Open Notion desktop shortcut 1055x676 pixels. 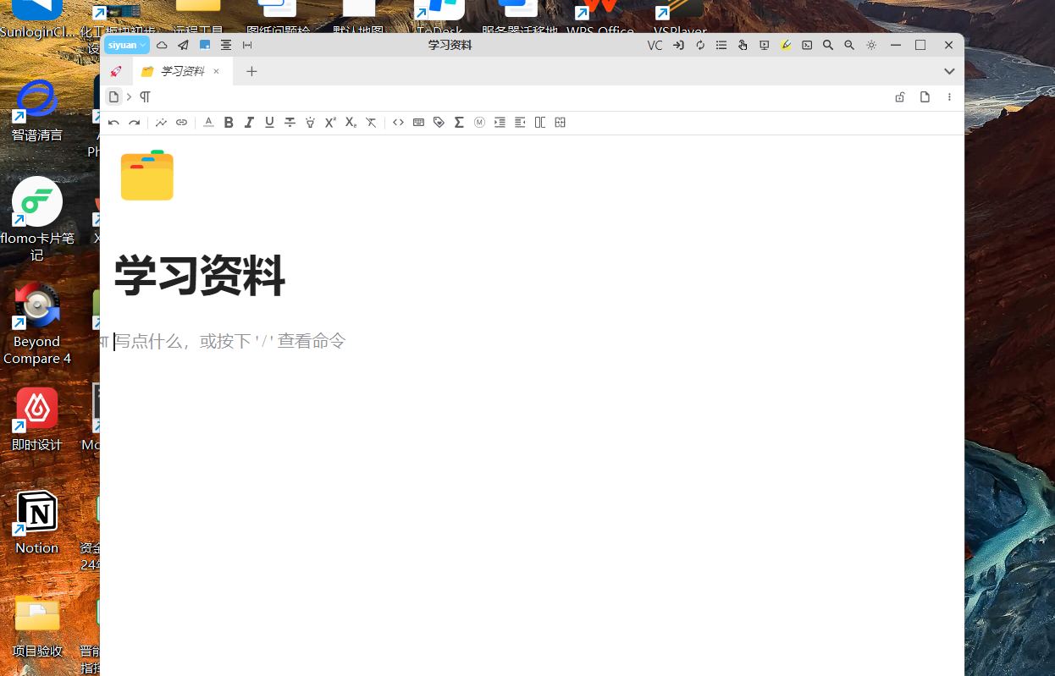[x=37, y=523]
